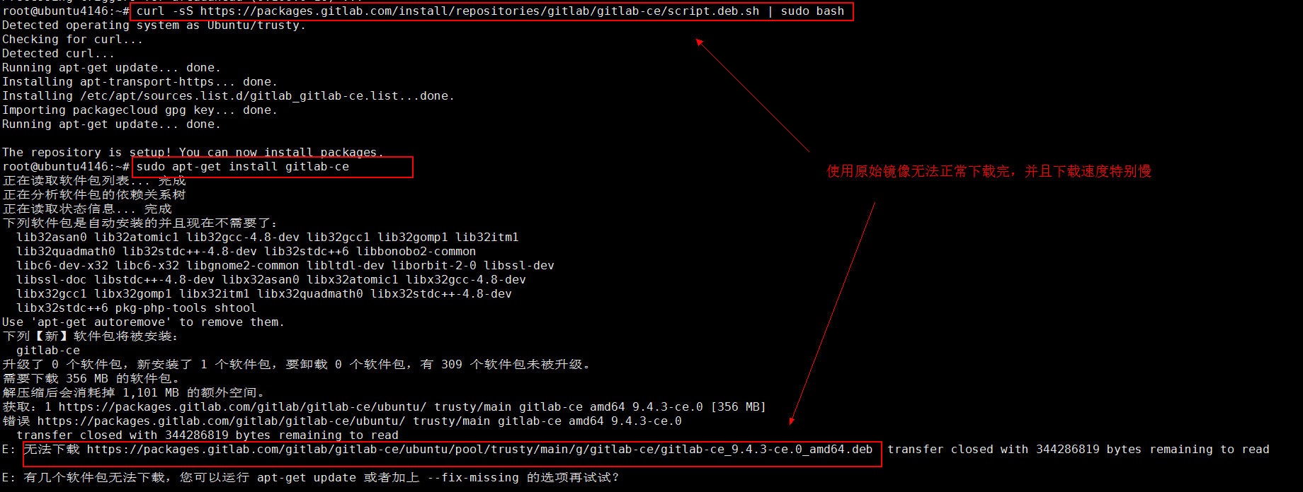Image resolution: width=1303 pixels, height=492 pixels.
Task: Click the packages.gitlab.com ubuntu URL after 获取
Action: click(242, 407)
